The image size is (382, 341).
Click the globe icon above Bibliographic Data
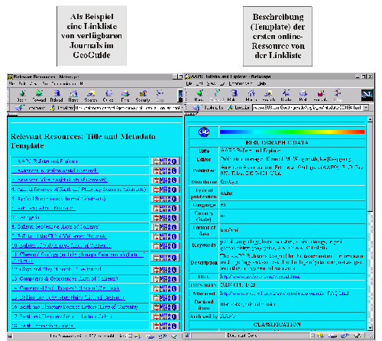click(x=204, y=132)
